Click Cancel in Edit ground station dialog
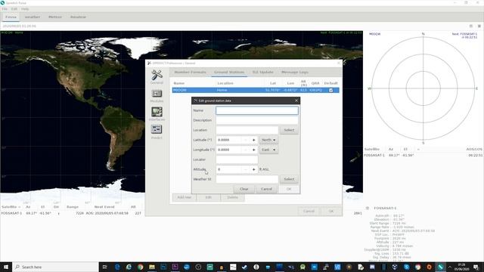This screenshot has width=484, height=272. [x=266, y=189]
